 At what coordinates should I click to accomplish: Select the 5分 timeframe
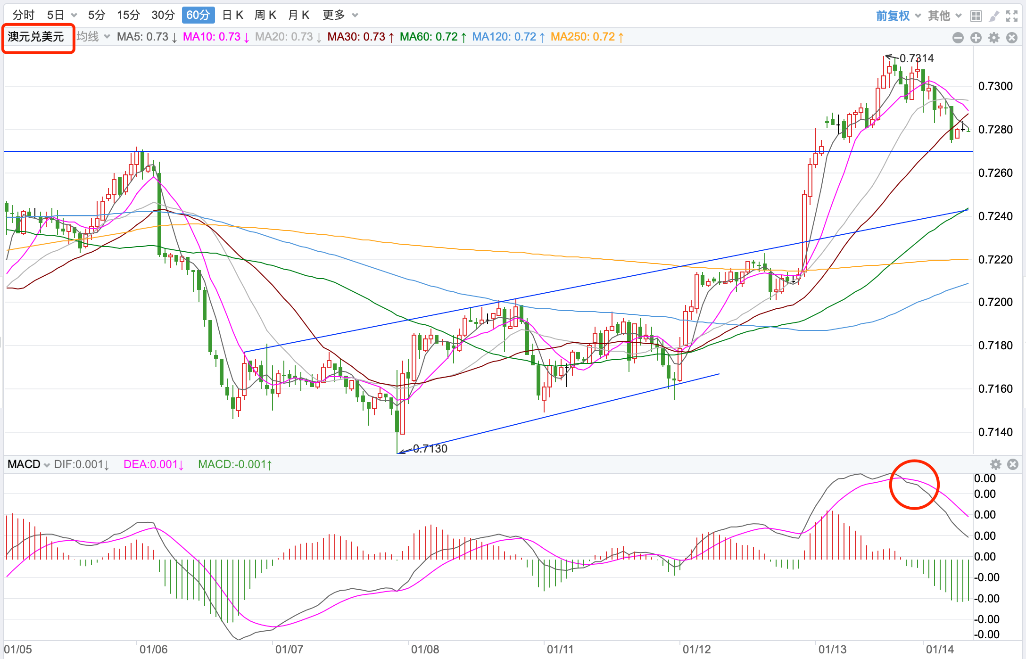click(x=97, y=15)
